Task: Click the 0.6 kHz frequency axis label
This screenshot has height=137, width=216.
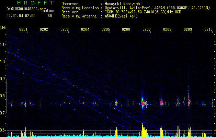Action: (3, 130)
